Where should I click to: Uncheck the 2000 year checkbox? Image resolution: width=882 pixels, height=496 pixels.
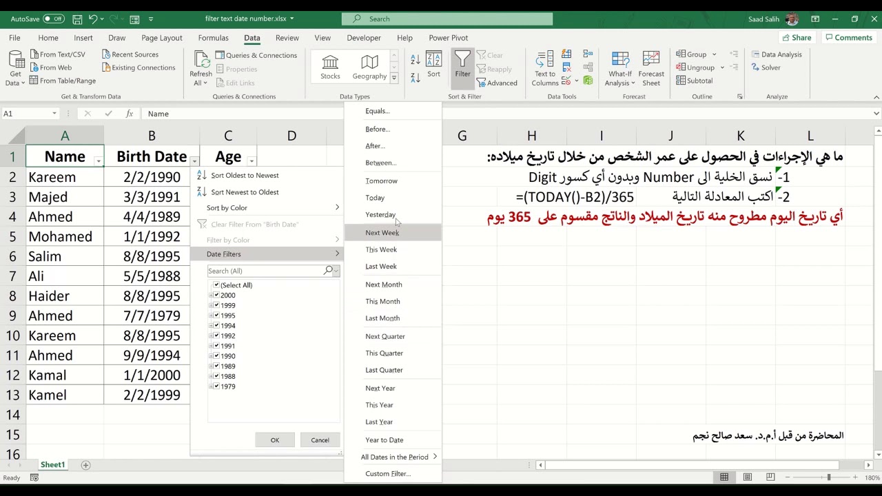coord(216,295)
